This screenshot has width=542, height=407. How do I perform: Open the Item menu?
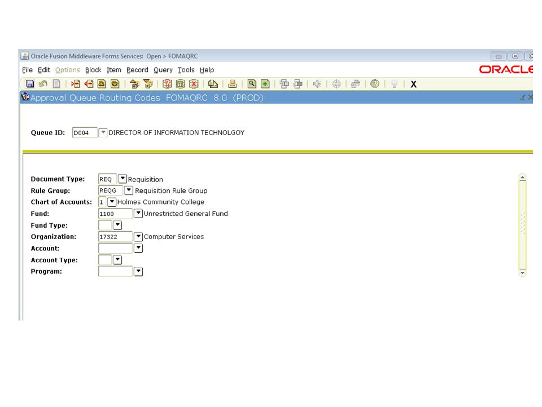pos(114,70)
